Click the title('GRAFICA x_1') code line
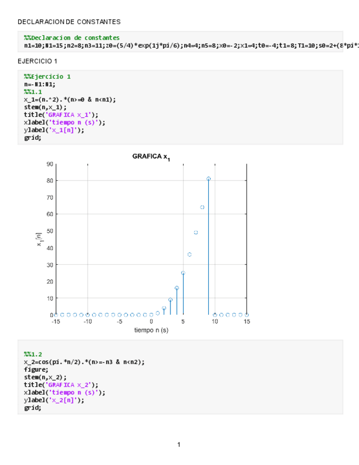The height and width of the screenshot is (465, 359). (61, 115)
